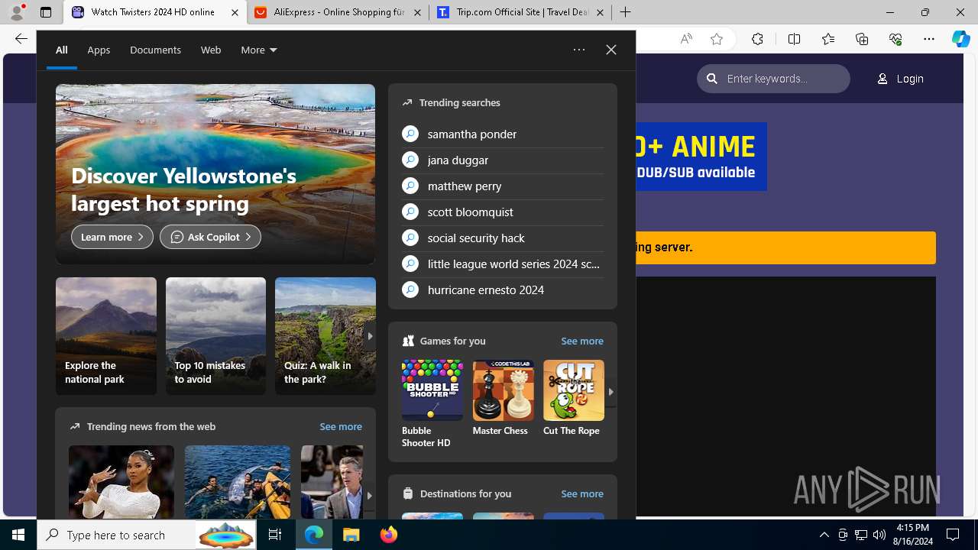Image resolution: width=978 pixels, height=550 pixels.
Task: Click the Ask Copilot button
Action: [x=210, y=237]
